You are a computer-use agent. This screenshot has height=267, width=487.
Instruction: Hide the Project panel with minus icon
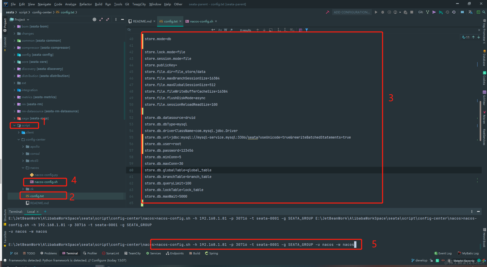click(123, 19)
